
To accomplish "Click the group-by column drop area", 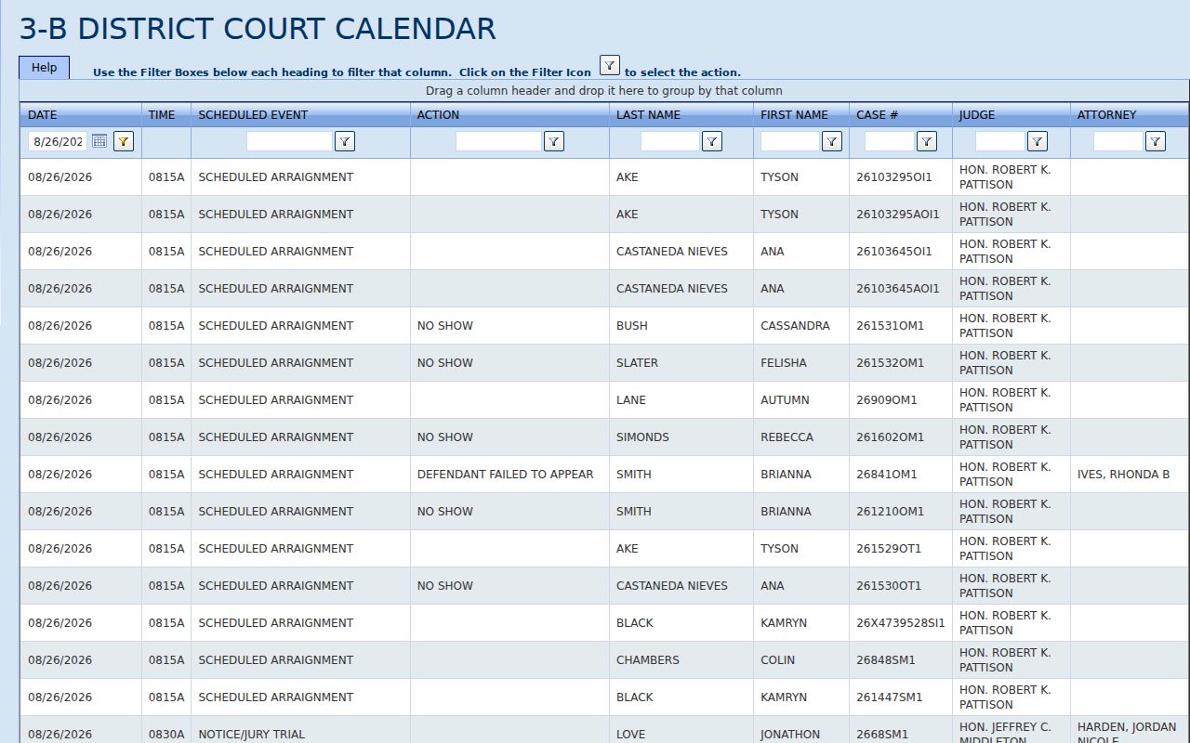I will tap(604, 91).
